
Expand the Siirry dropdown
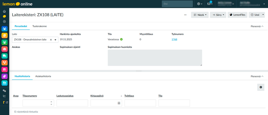click(218, 15)
